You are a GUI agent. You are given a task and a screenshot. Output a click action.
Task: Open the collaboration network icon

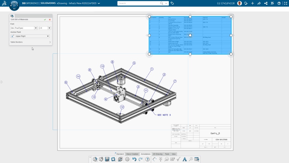[x=266, y=3]
